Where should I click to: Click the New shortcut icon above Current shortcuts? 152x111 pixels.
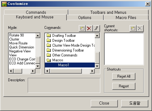tap(133, 29)
